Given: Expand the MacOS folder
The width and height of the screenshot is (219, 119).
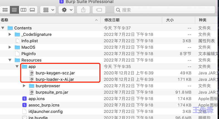Looking at the screenshot, I should [10, 47].
